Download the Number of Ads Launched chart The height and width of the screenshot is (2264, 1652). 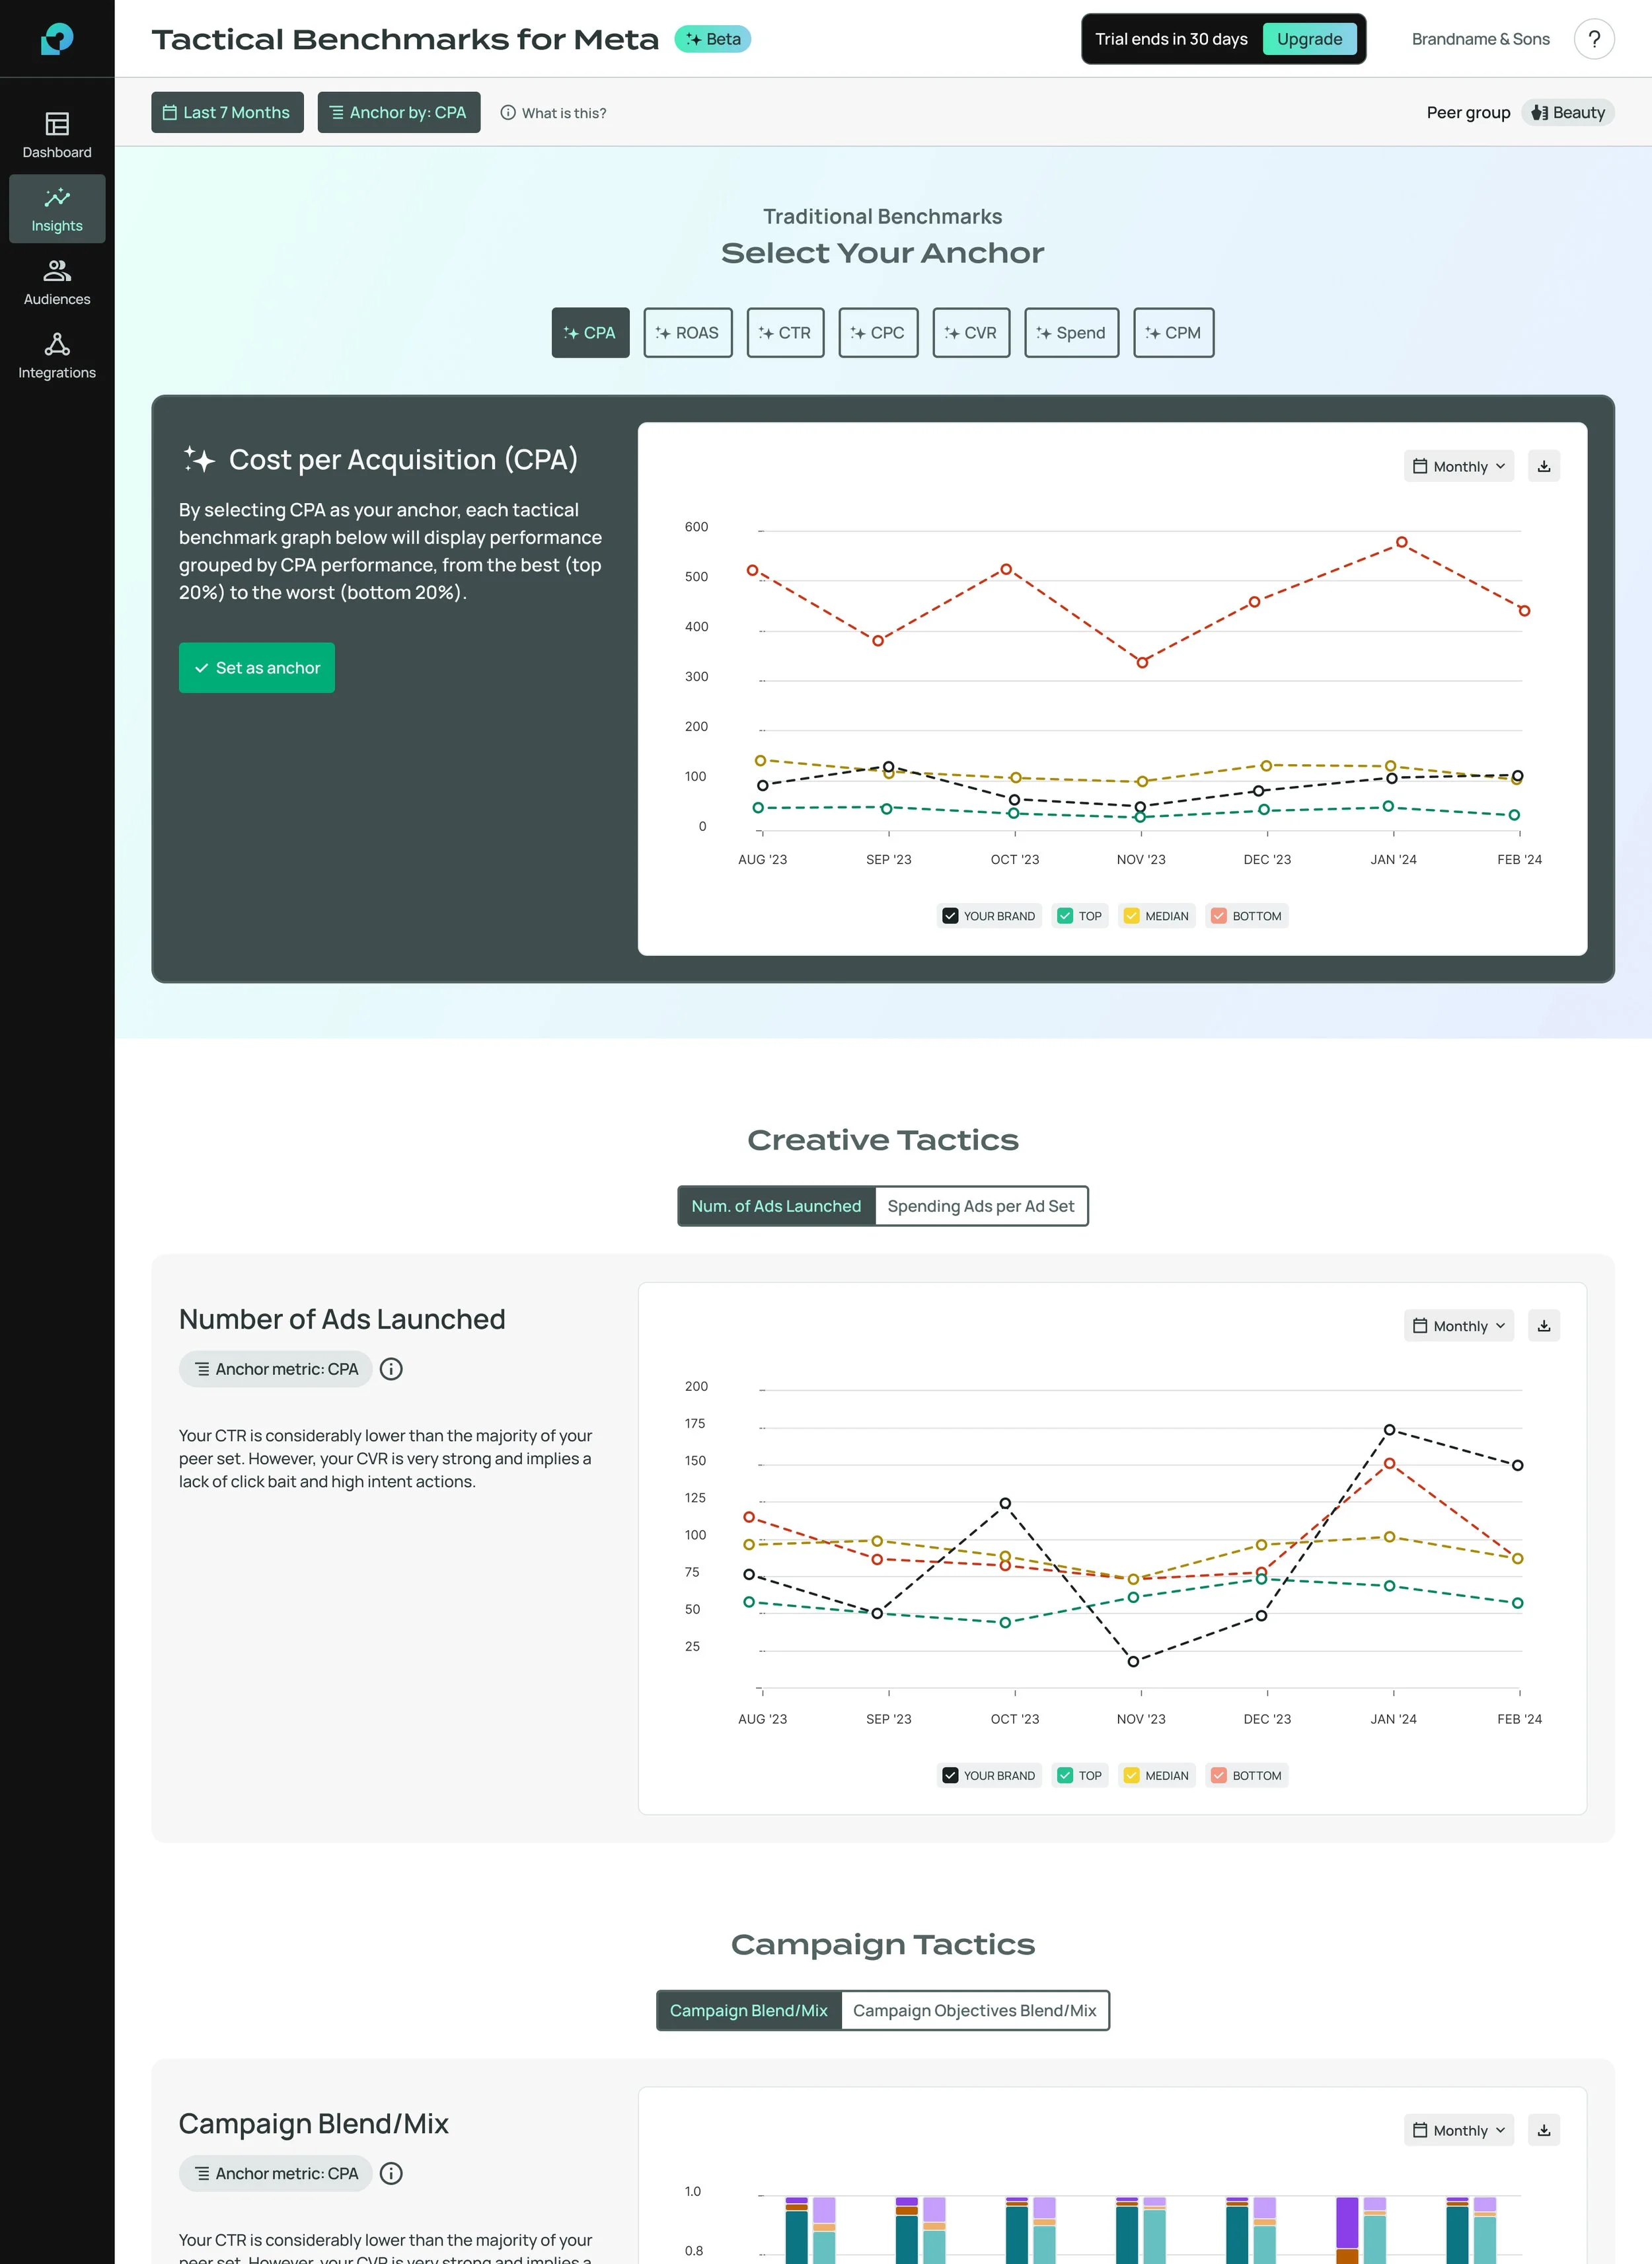1543,1325
